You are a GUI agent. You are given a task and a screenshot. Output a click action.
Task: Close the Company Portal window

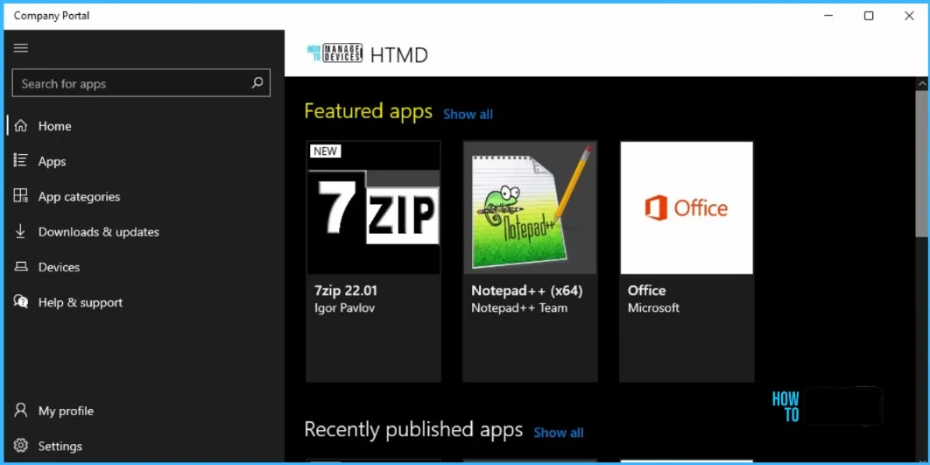[909, 16]
